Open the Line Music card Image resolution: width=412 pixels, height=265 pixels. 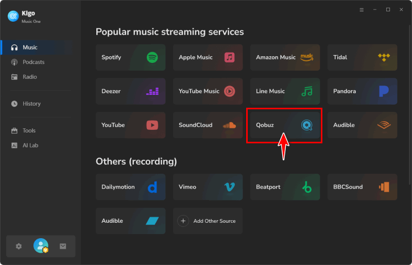click(285, 91)
